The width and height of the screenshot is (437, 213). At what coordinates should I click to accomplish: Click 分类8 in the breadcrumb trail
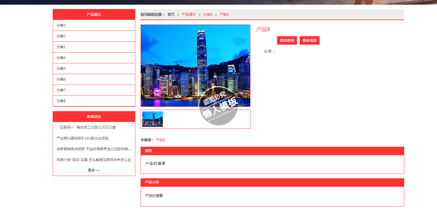click(208, 15)
